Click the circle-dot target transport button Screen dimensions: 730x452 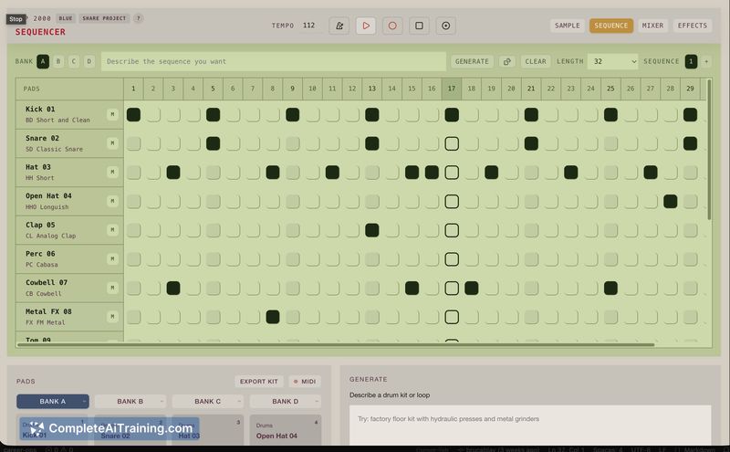point(445,26)
